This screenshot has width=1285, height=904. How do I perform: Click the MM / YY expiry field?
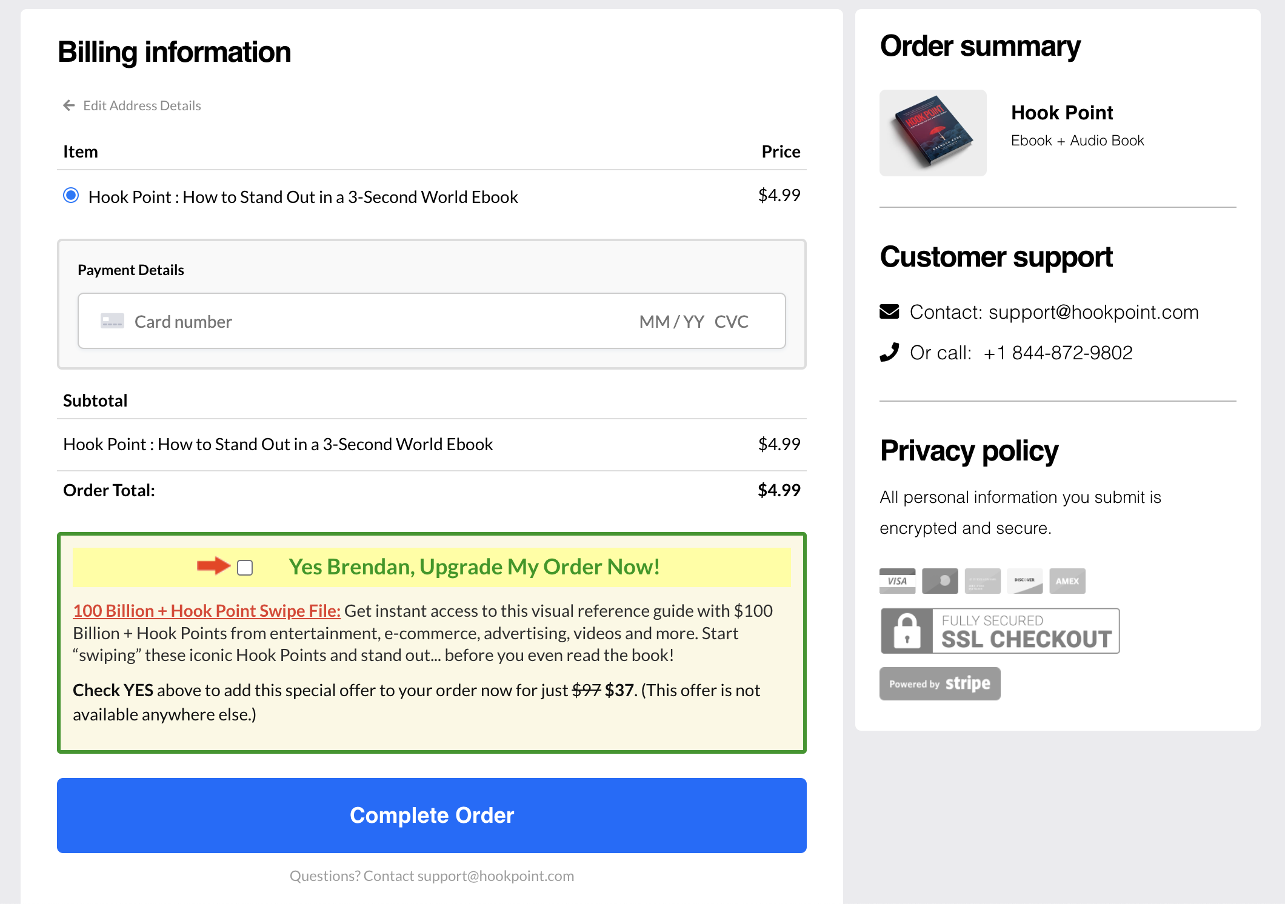pos(672,322)
